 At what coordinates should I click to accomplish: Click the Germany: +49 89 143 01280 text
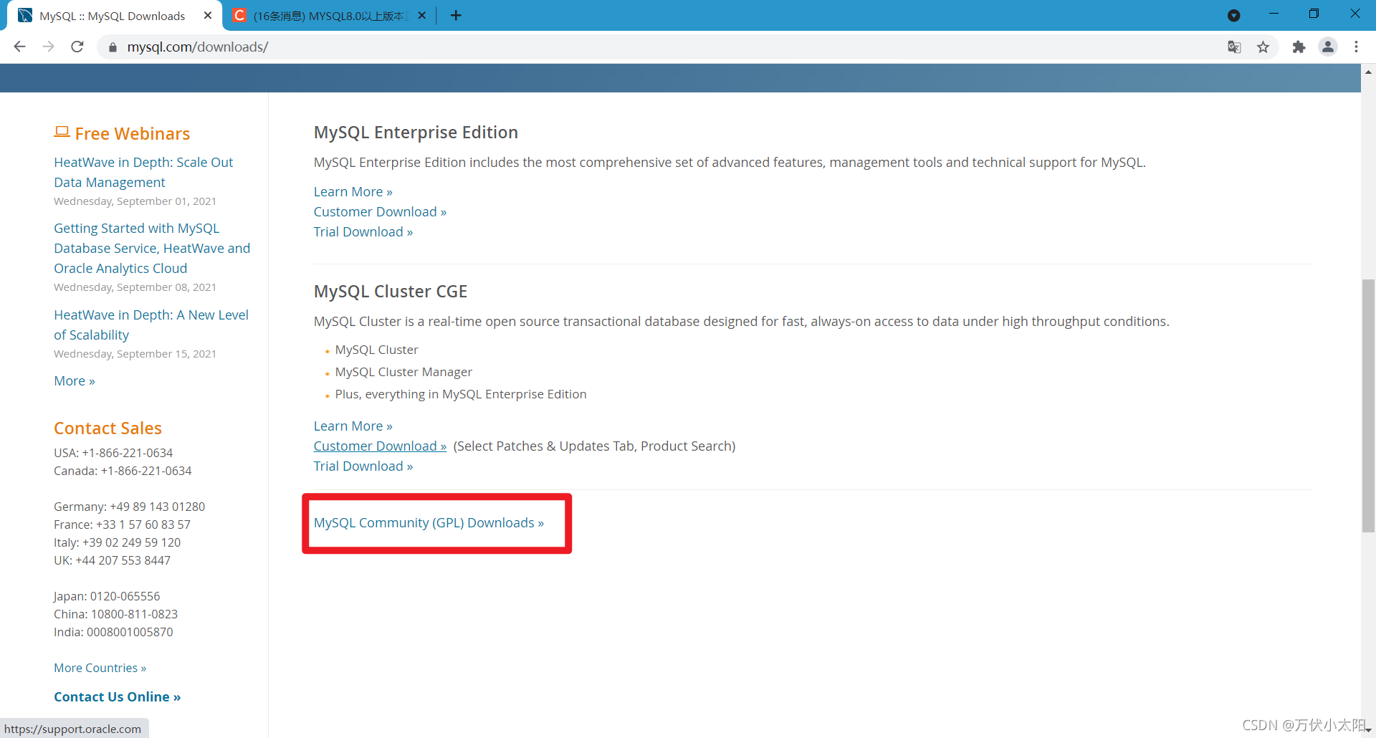(129, 507)
